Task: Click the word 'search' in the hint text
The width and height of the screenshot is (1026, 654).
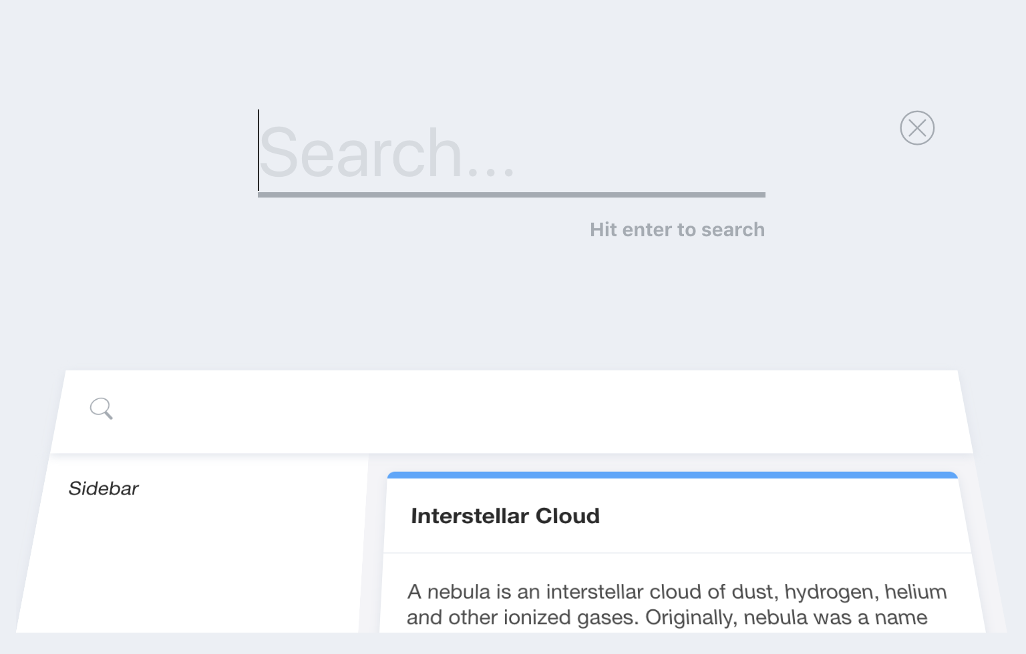Action: point(733,230)
